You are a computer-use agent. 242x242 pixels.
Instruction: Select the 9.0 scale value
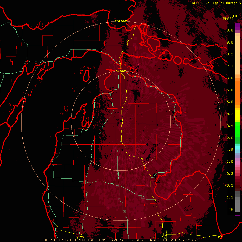tap(230, 42)
